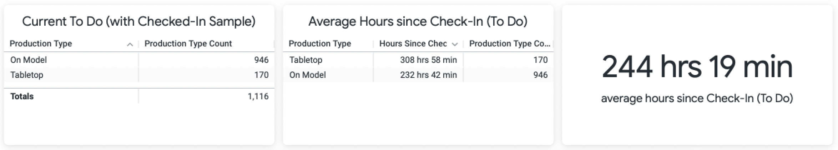Click Current To Do tile title
Image resolution: width=838 pixels, height=150 pixels.
[x=139, y=21]
